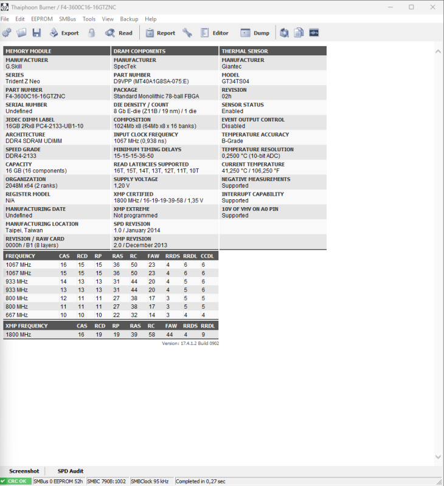Open the Backup menu
This screenshot has height=486, width=444.
[129, 19]
